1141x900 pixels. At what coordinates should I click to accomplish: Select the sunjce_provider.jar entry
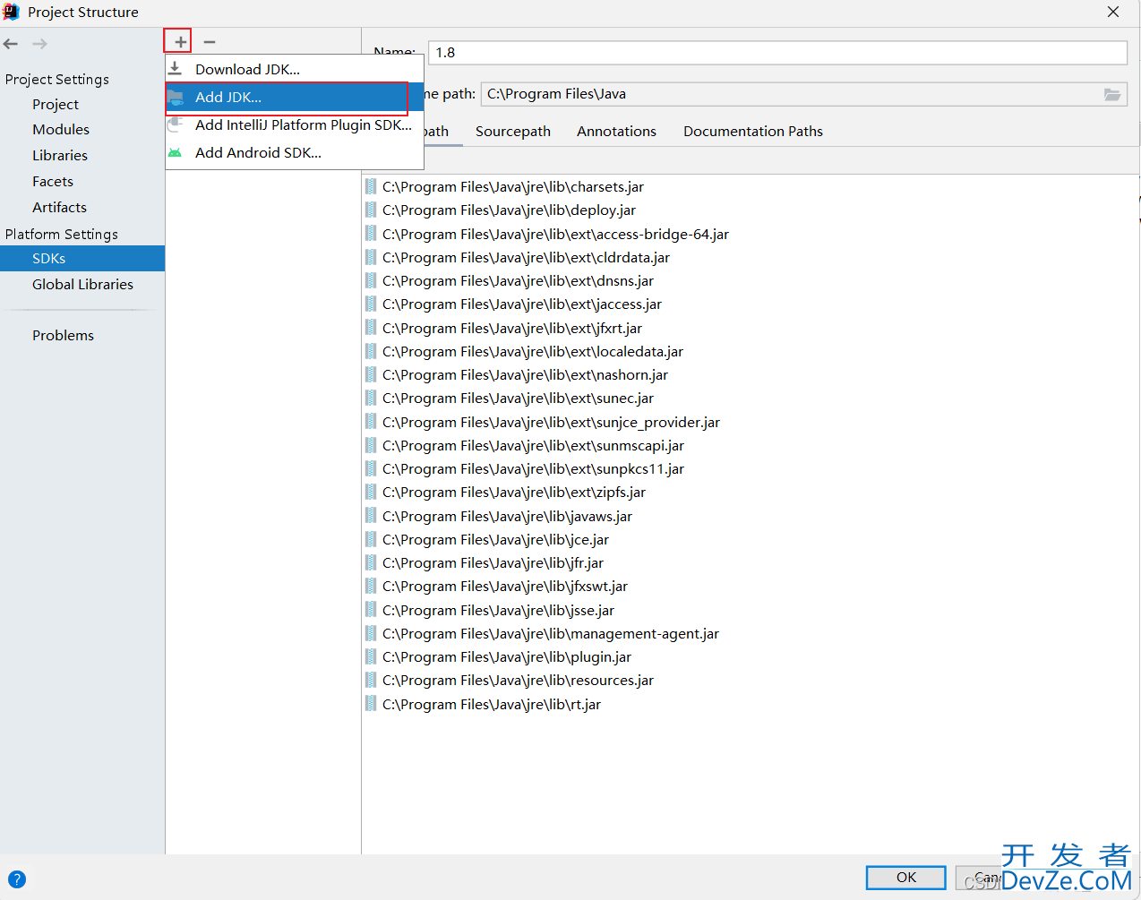click(551, 422)
